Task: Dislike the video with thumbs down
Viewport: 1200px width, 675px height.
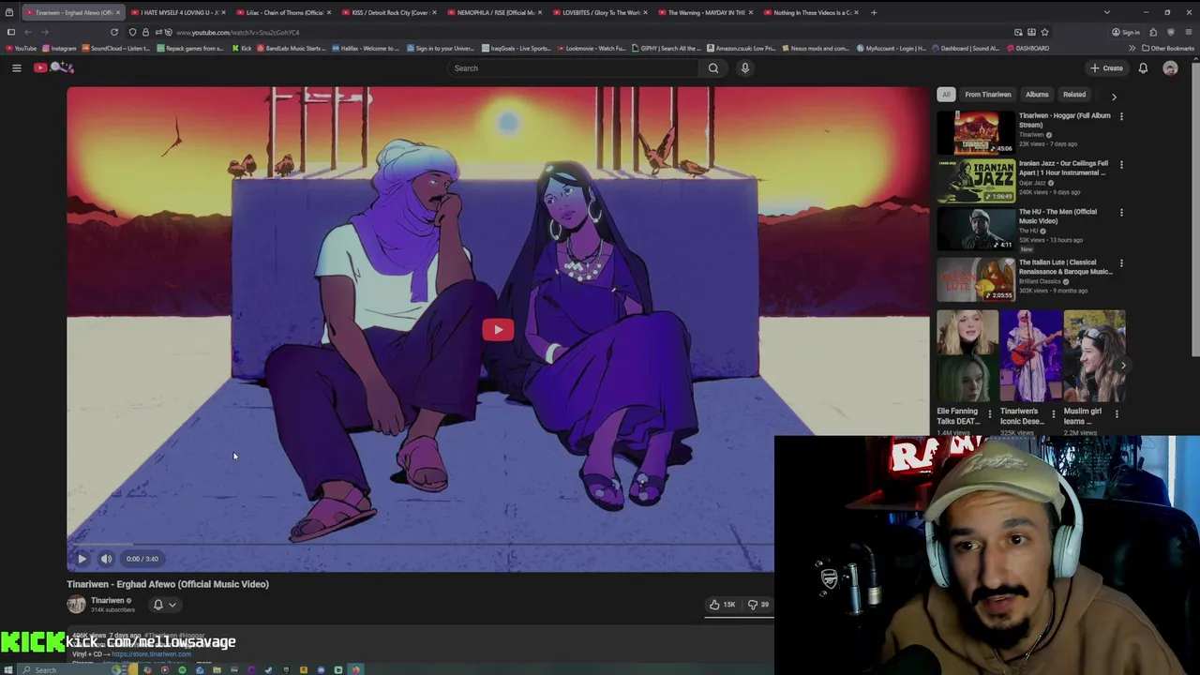Action: (757, 605)
